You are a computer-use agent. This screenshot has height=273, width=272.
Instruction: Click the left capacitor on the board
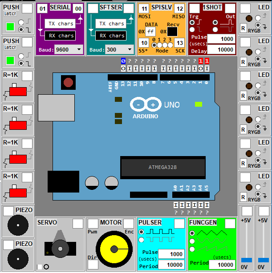92,183
